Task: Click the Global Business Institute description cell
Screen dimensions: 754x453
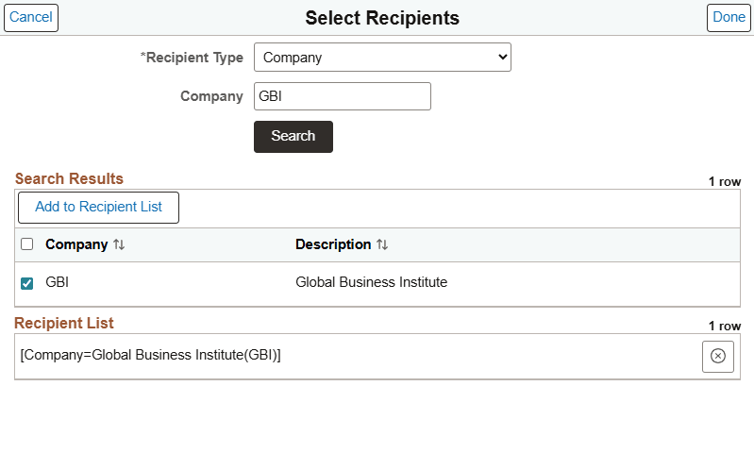Action: 371,282
